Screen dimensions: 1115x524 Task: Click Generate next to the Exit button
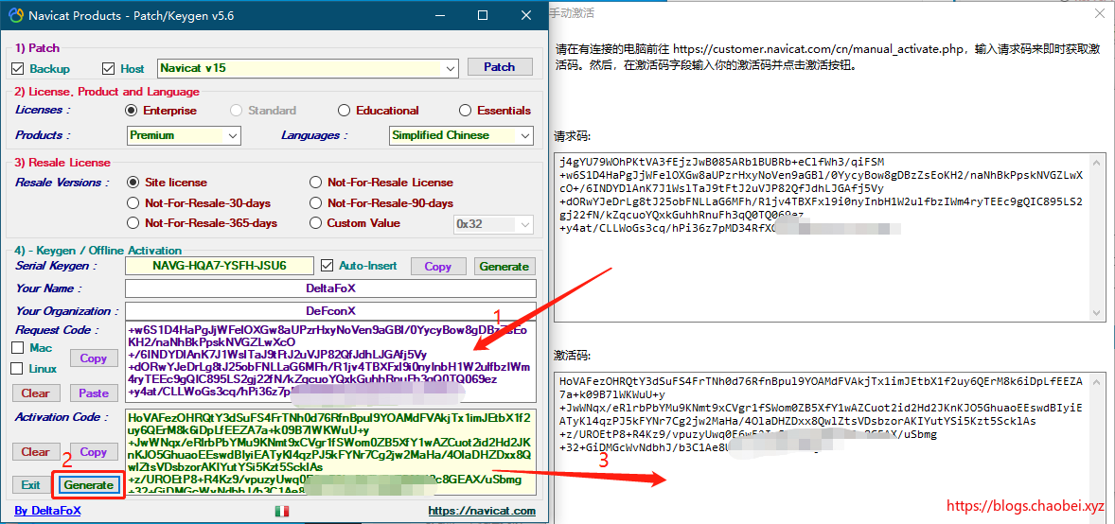coord(89,485)
